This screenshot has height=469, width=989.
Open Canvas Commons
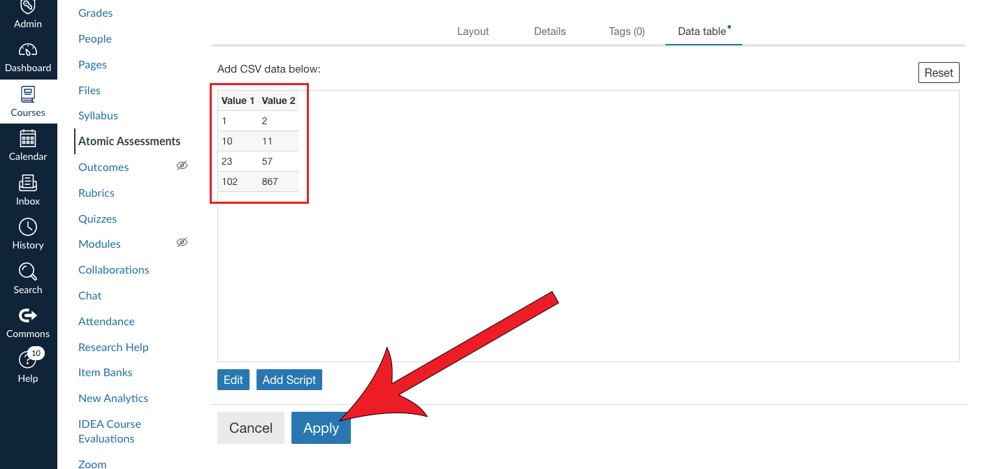pyautogui.click(x=28, y=321)
